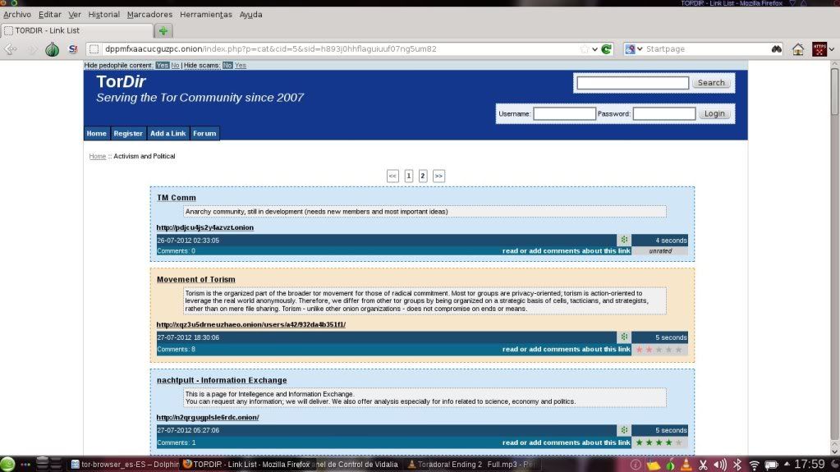Open the Marcadores menu

(x=149, y=15)
